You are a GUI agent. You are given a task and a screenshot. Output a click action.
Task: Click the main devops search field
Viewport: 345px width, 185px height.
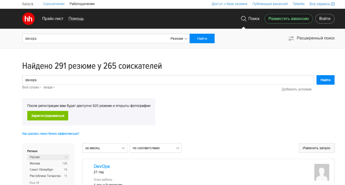pyautogui.click(x=168, y=80)
